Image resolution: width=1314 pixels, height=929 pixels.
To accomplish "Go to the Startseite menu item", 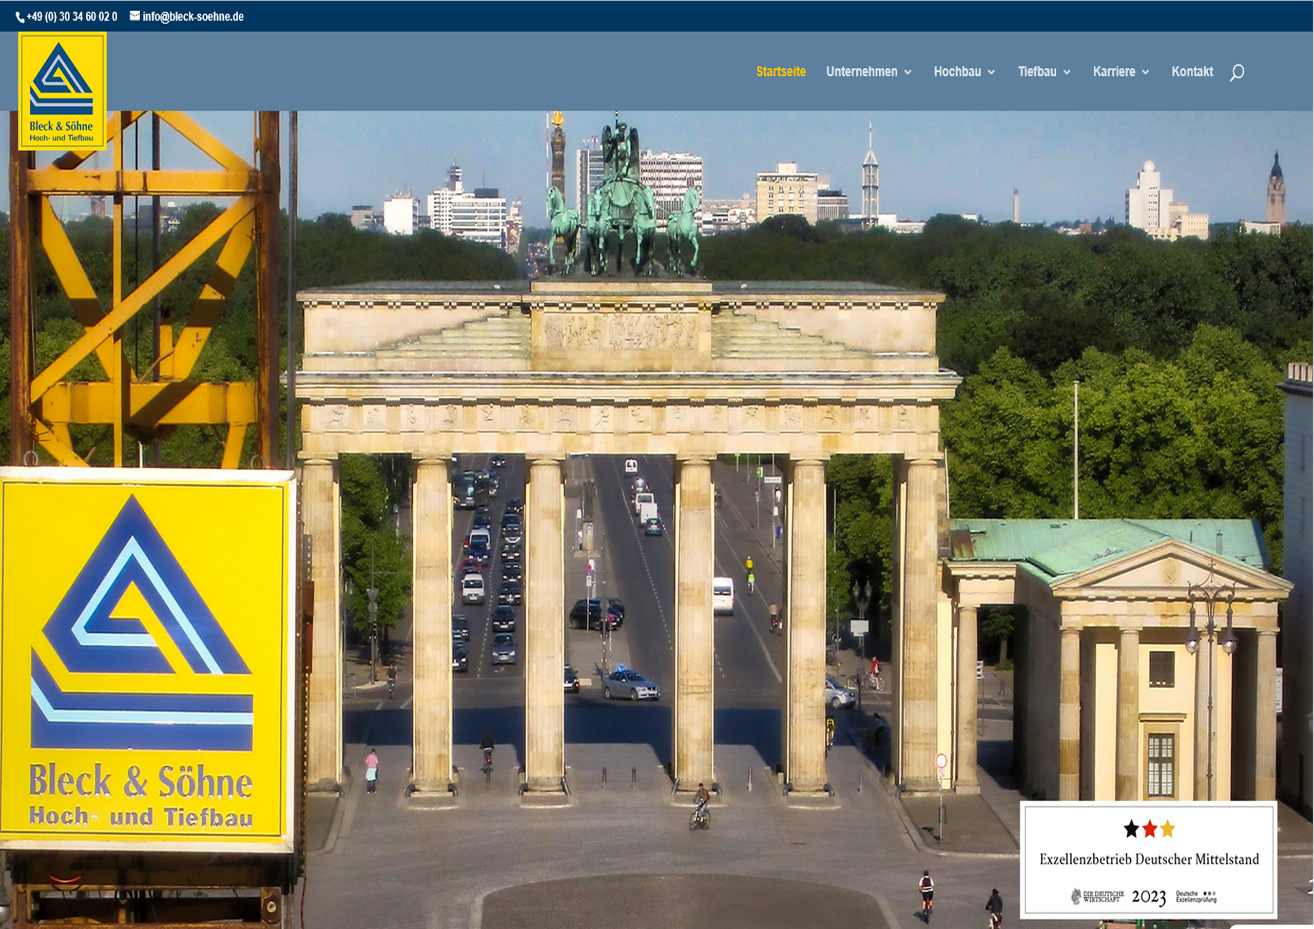I will tap(781, 71).
